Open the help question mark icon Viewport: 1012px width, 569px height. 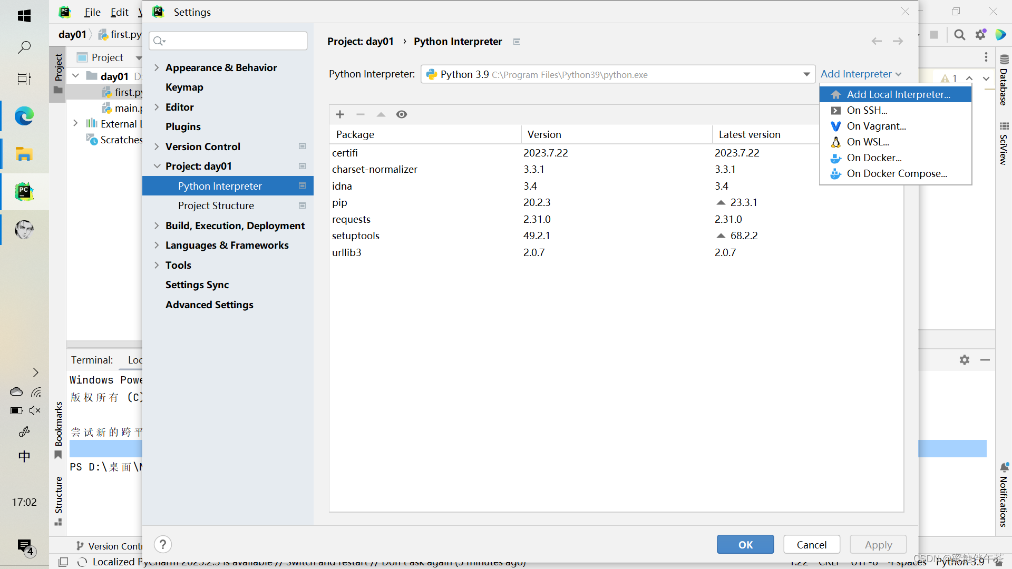(x=163, y=544)
